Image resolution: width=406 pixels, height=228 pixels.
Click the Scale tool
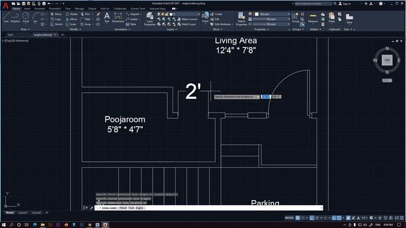point(71,24)
